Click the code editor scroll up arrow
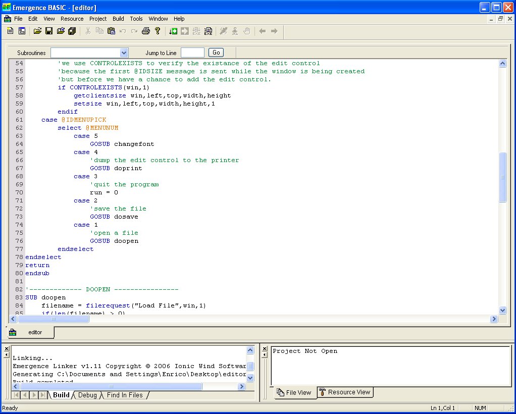 [502, 63]
